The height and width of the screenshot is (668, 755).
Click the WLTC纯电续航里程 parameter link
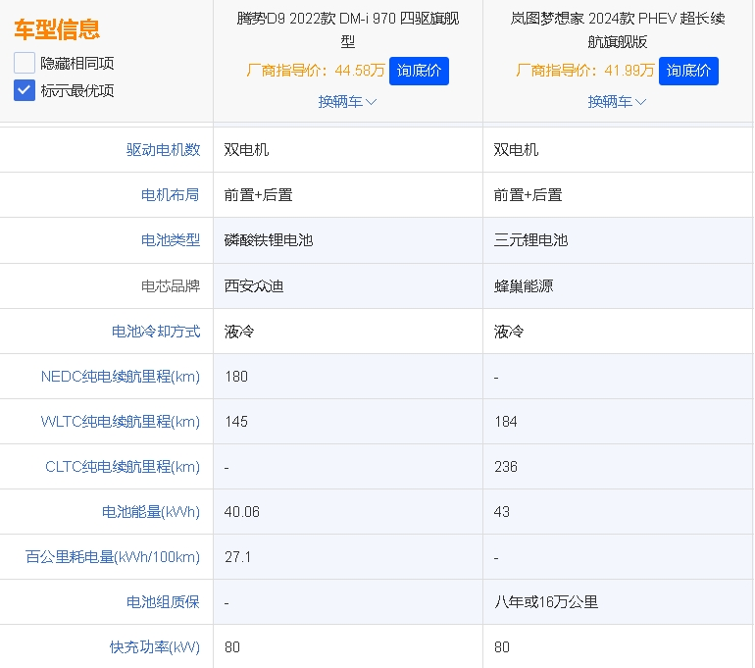121,422
